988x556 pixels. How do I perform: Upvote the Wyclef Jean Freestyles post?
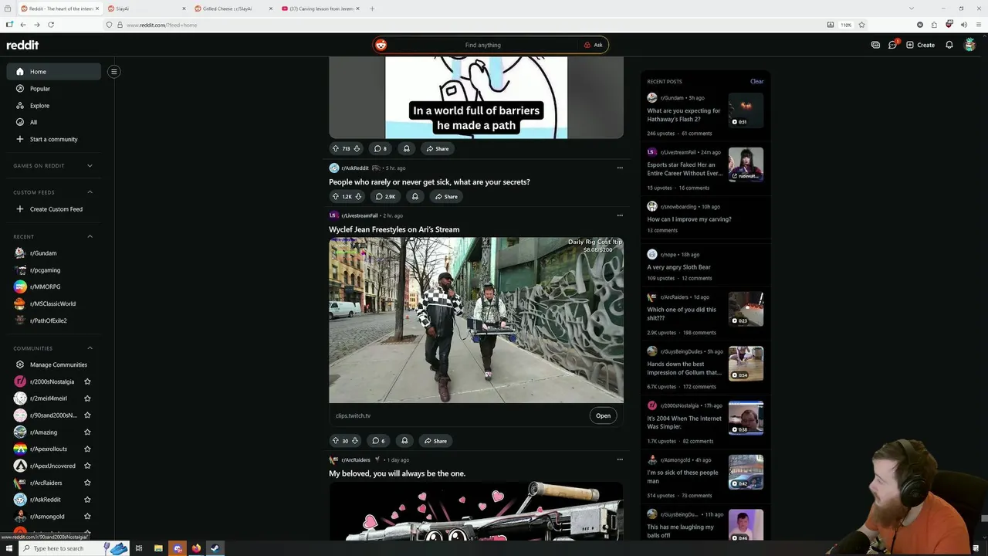click(335, 441)
